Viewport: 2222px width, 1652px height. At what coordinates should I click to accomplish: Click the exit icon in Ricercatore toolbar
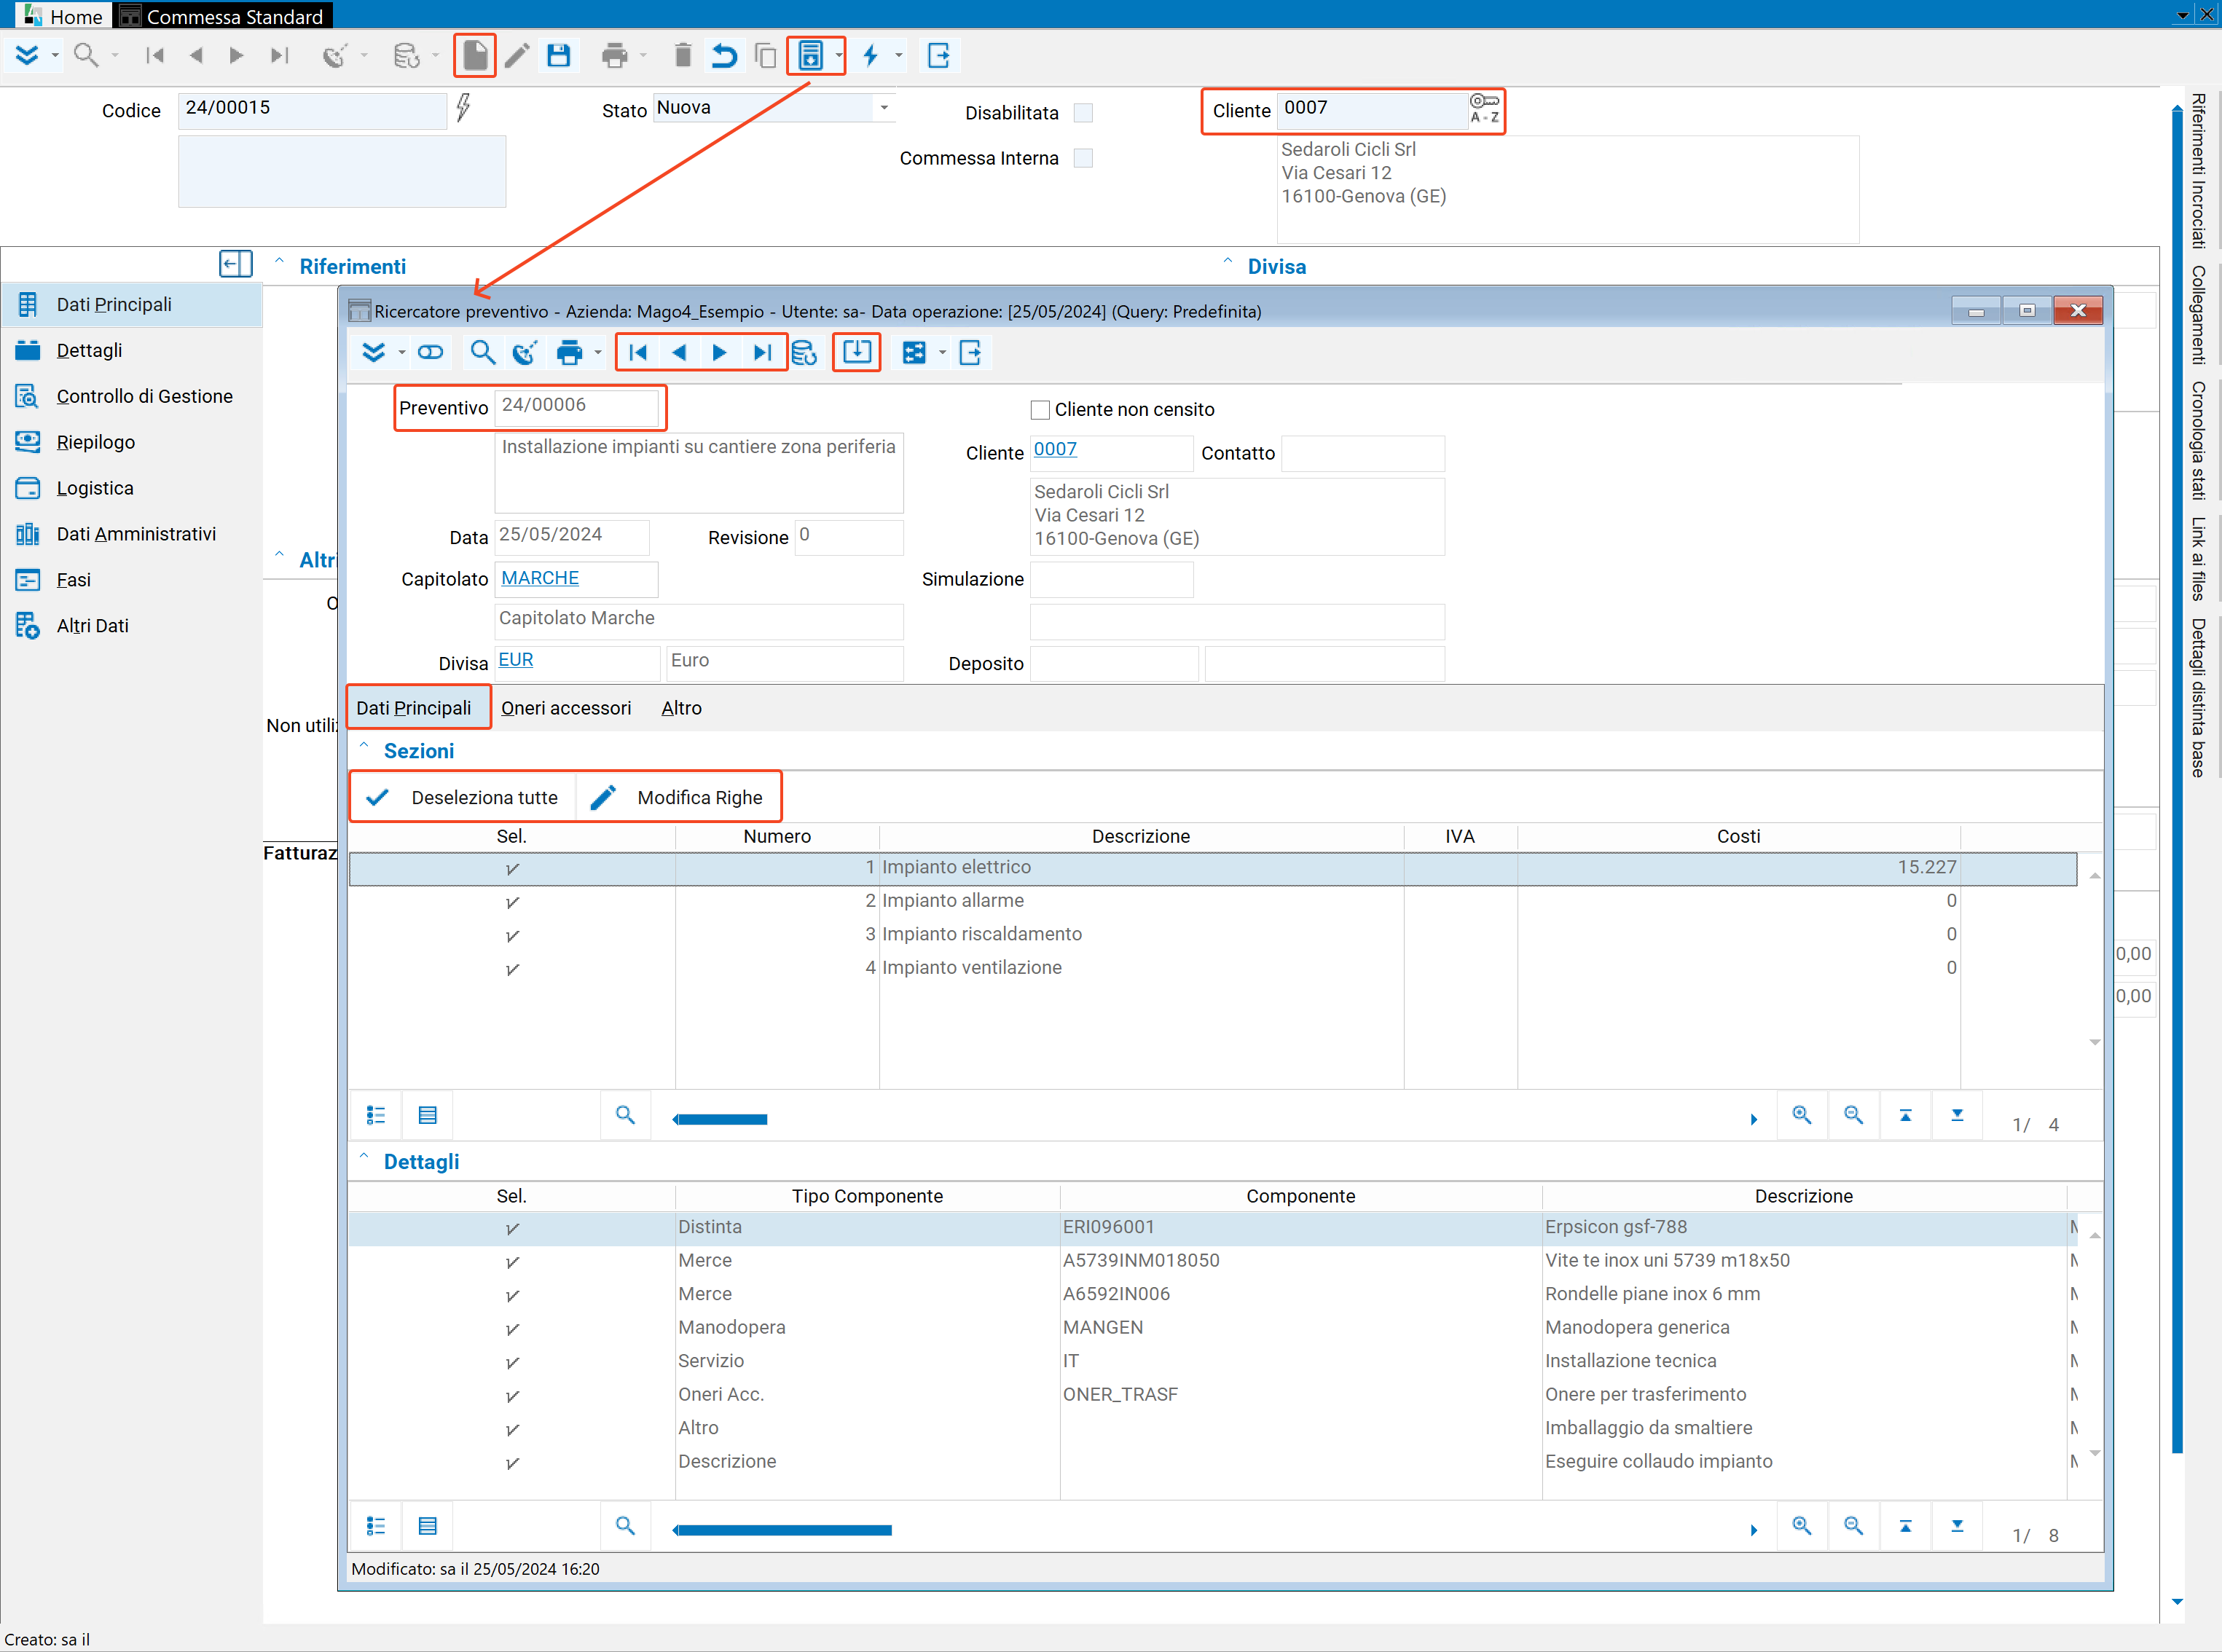tap(970, 352)
